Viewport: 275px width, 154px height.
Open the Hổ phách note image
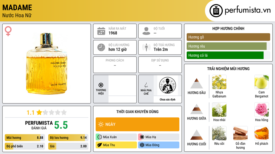point(262,133)
